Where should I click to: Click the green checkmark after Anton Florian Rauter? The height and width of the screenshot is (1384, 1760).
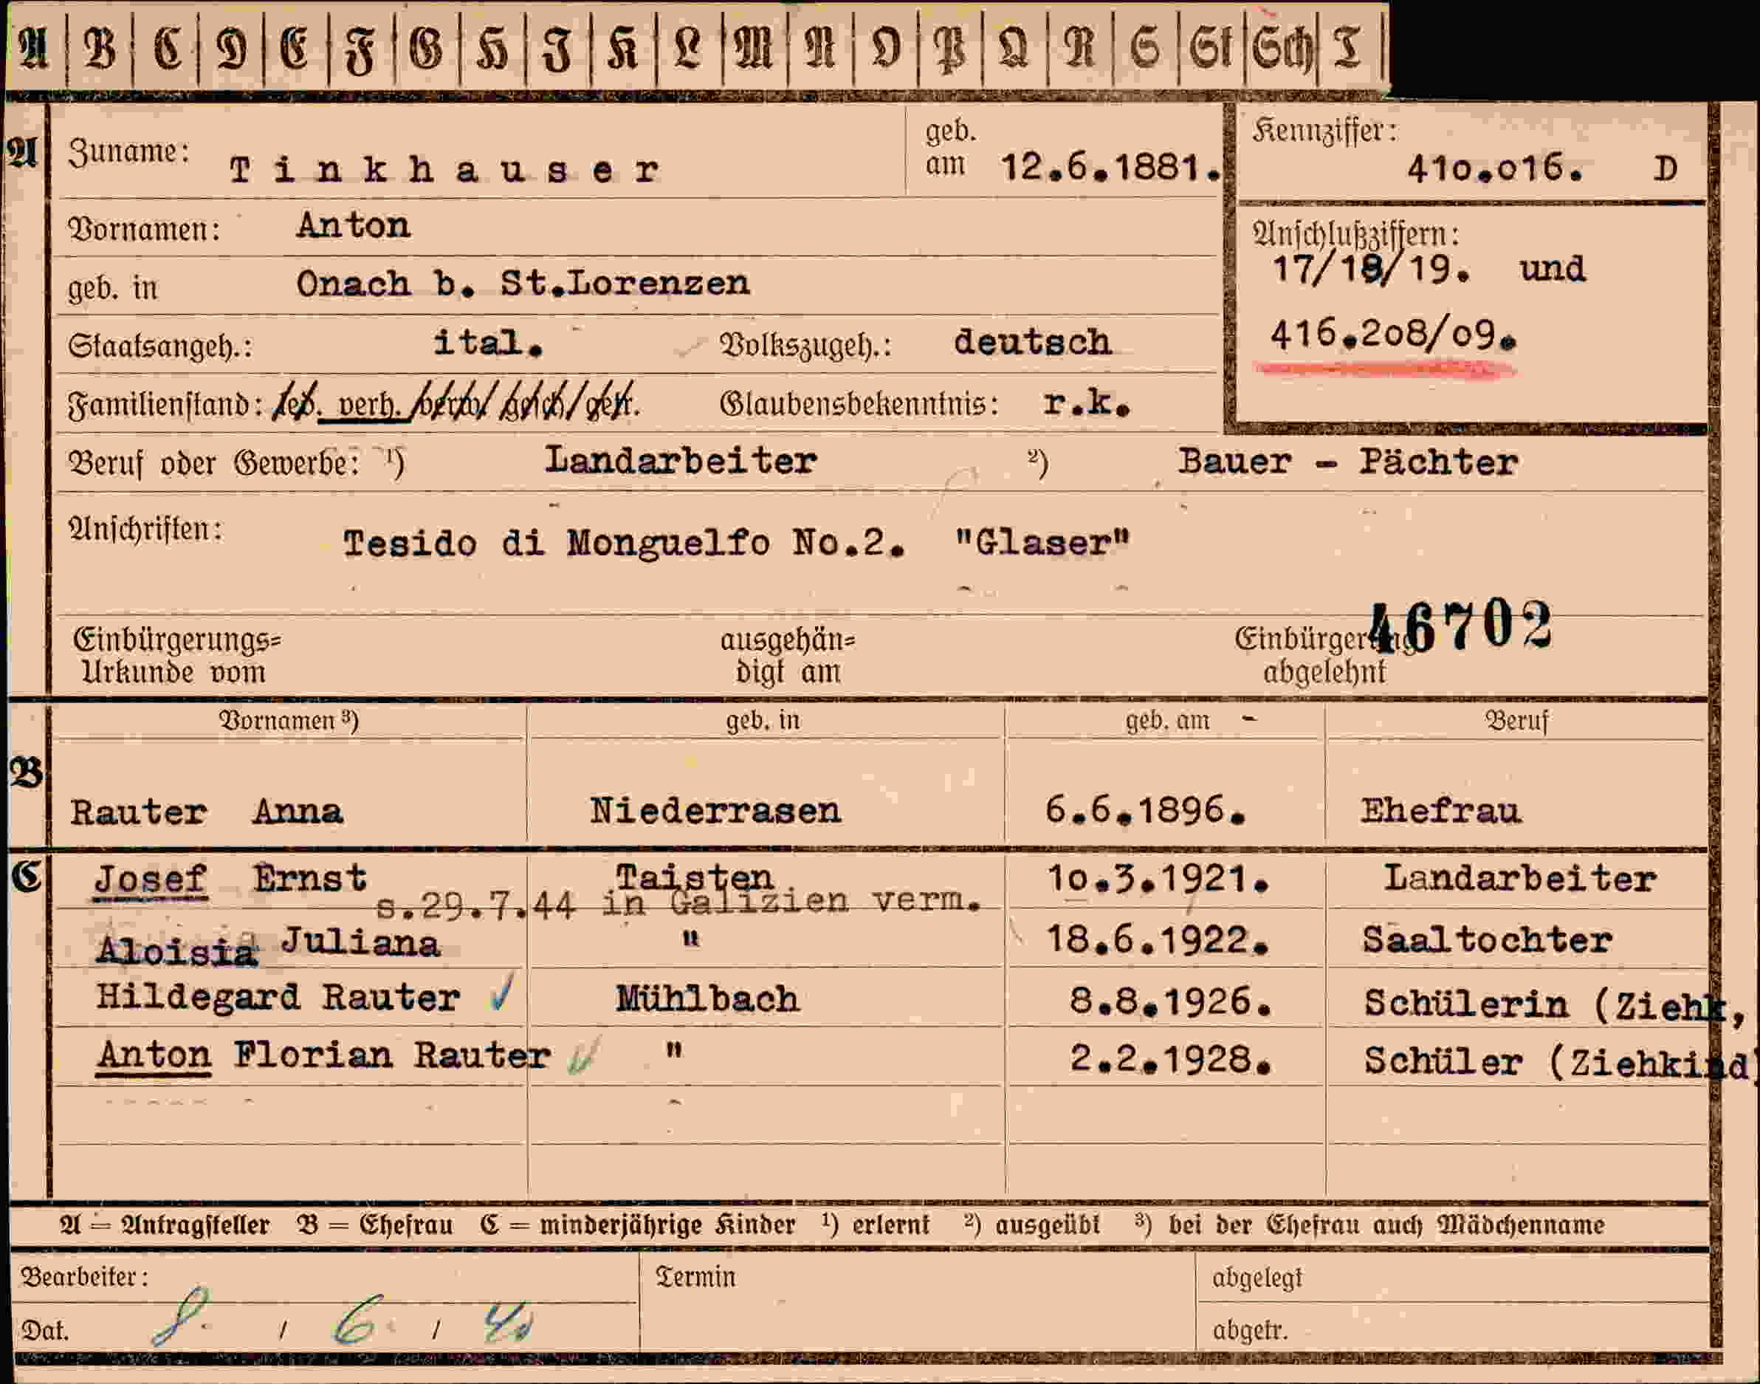click(x=581, y=1058)
